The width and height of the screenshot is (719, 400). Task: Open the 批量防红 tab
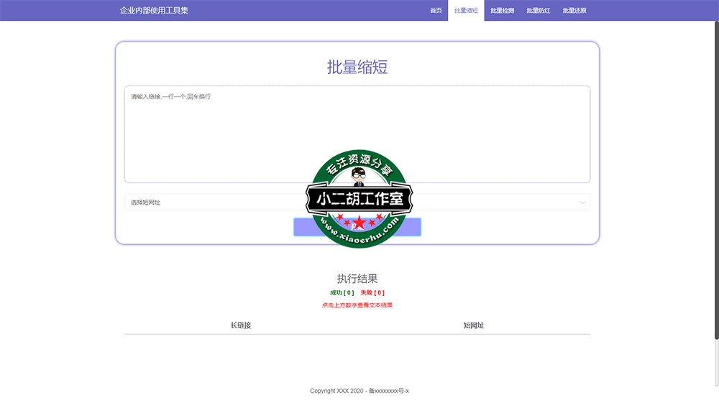538,11
